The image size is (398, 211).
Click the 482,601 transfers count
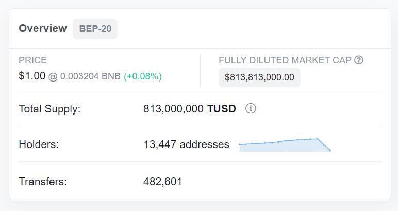(x=162, y=182)
